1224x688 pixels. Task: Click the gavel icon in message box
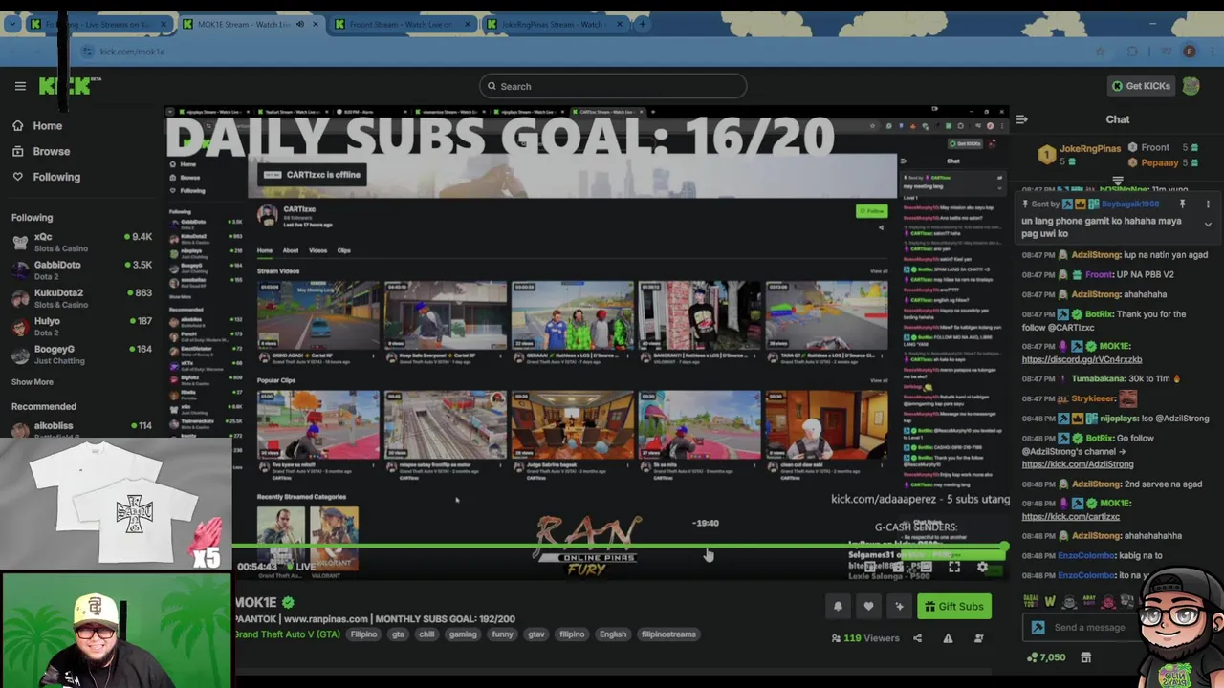click(1038, 628)
